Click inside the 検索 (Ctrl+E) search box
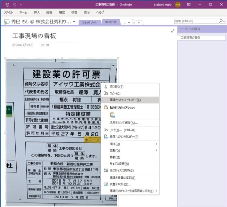Viewport: 227px width, 207px height. pyautogui.click(x=196, y=21)
